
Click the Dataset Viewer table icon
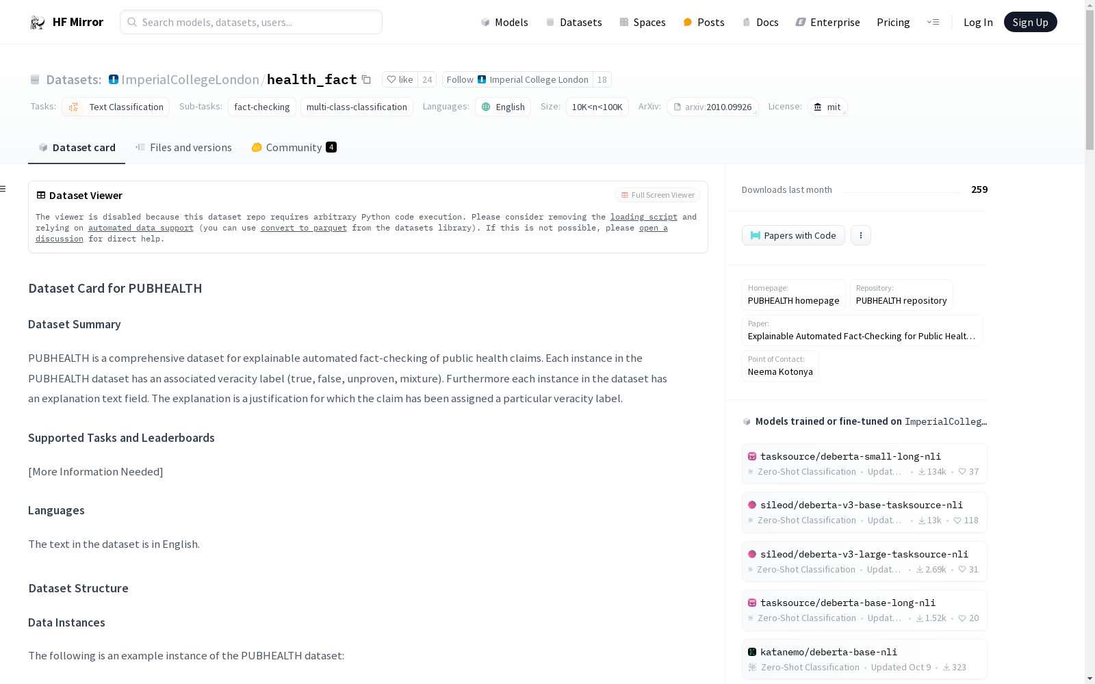pos(41,195)
